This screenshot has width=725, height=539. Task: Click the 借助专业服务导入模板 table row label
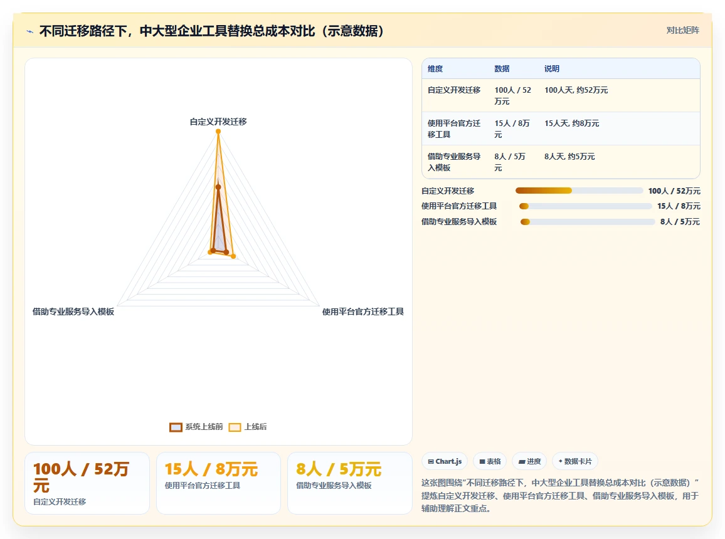(454, 162)
